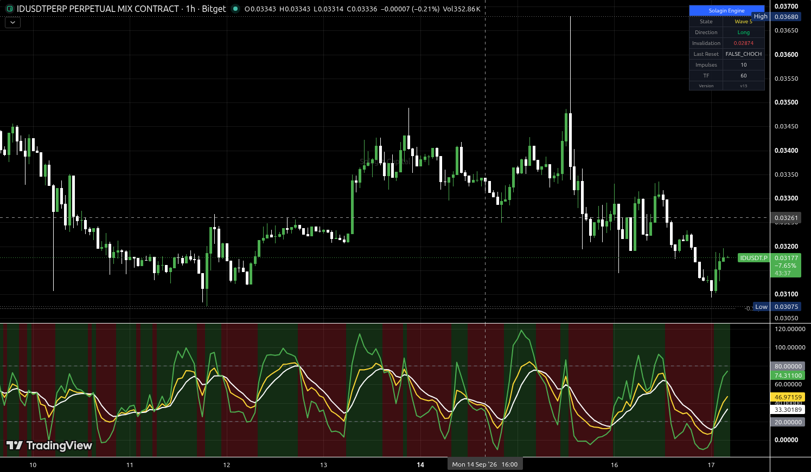This screenshot has width=811, height=472.
Task: Click the 20.00000 lower band level label
Action: [x=788, y=422]
